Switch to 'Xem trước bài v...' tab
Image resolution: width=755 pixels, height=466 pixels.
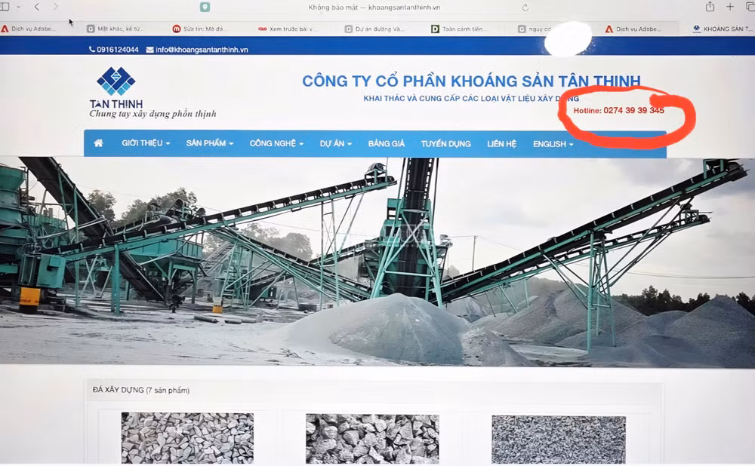(288, 29)
